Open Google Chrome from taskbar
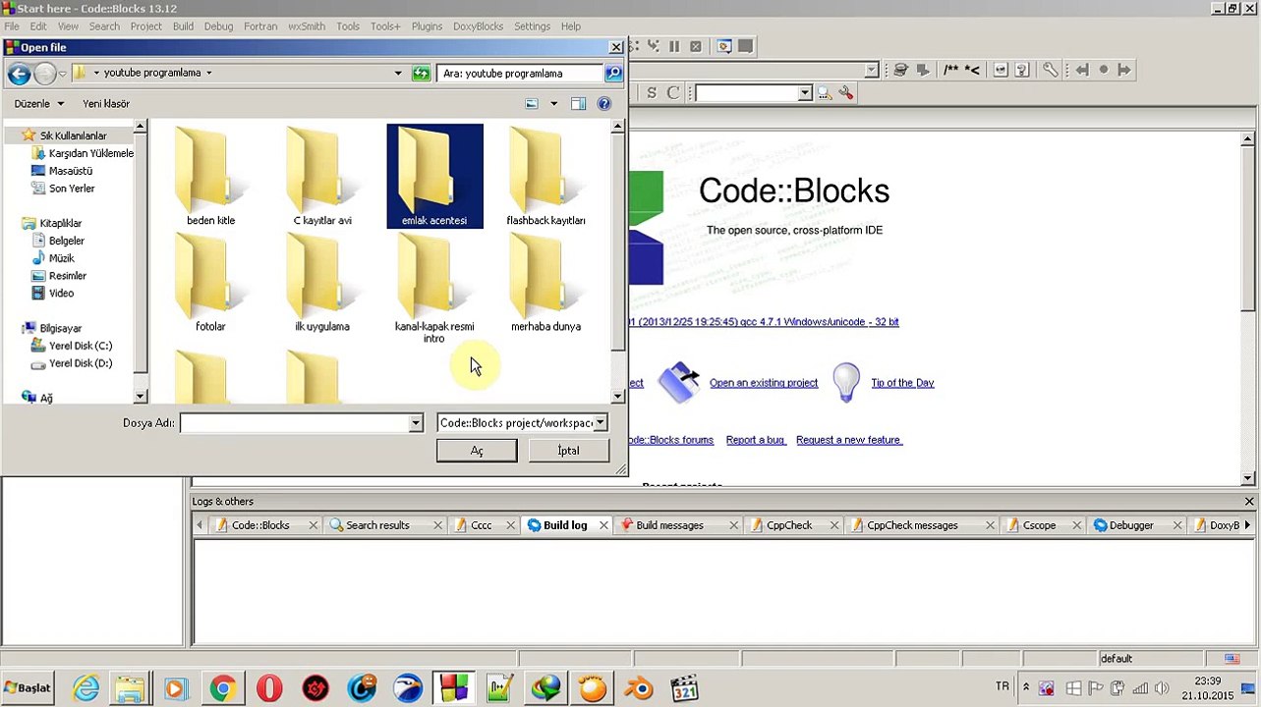This screenshot has height=707, width=1261. [223, 688]
